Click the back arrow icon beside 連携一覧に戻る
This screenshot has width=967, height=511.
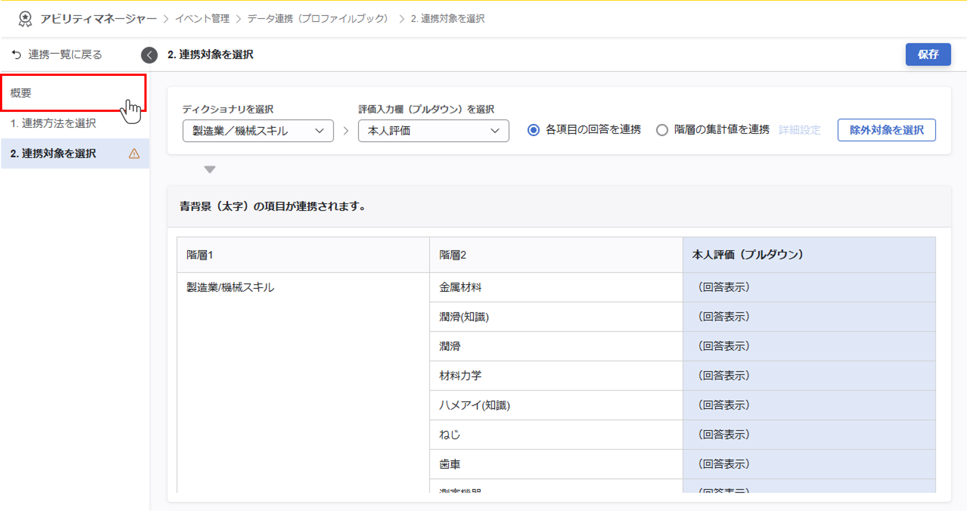[16, 55]
